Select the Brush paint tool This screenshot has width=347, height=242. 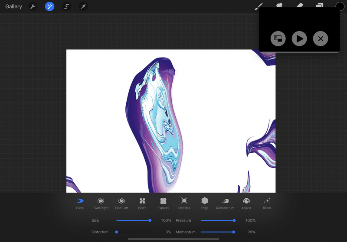pos(259,6)
